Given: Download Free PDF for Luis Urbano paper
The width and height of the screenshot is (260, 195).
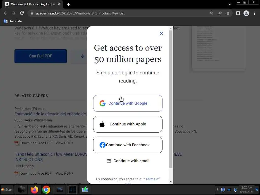Looking at the screenshot, I should click(33, 173).
